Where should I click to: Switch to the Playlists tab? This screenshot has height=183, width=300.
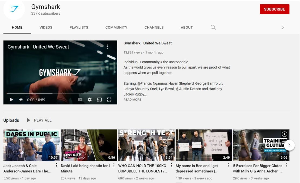point(79,27)
